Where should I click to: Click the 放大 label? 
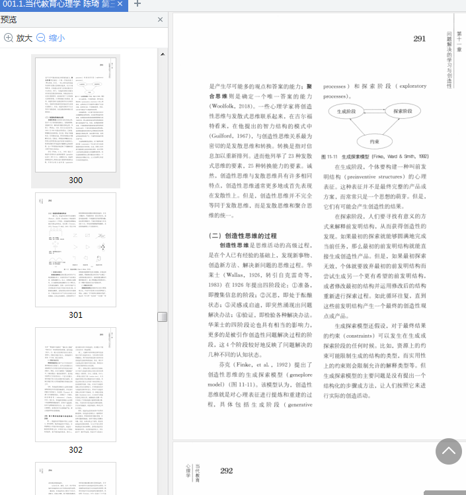(24, 38)
